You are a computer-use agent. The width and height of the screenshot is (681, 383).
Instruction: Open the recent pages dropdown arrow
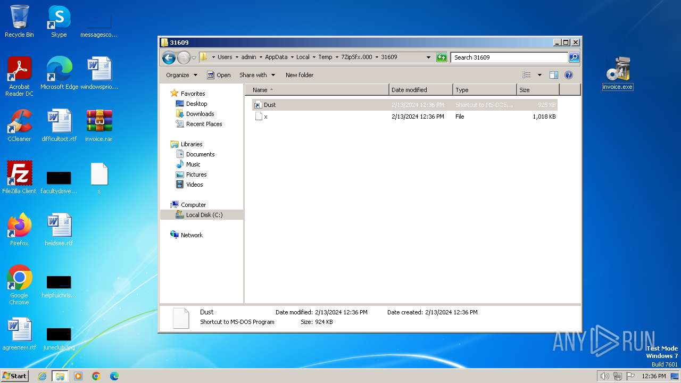pos(194,57)
